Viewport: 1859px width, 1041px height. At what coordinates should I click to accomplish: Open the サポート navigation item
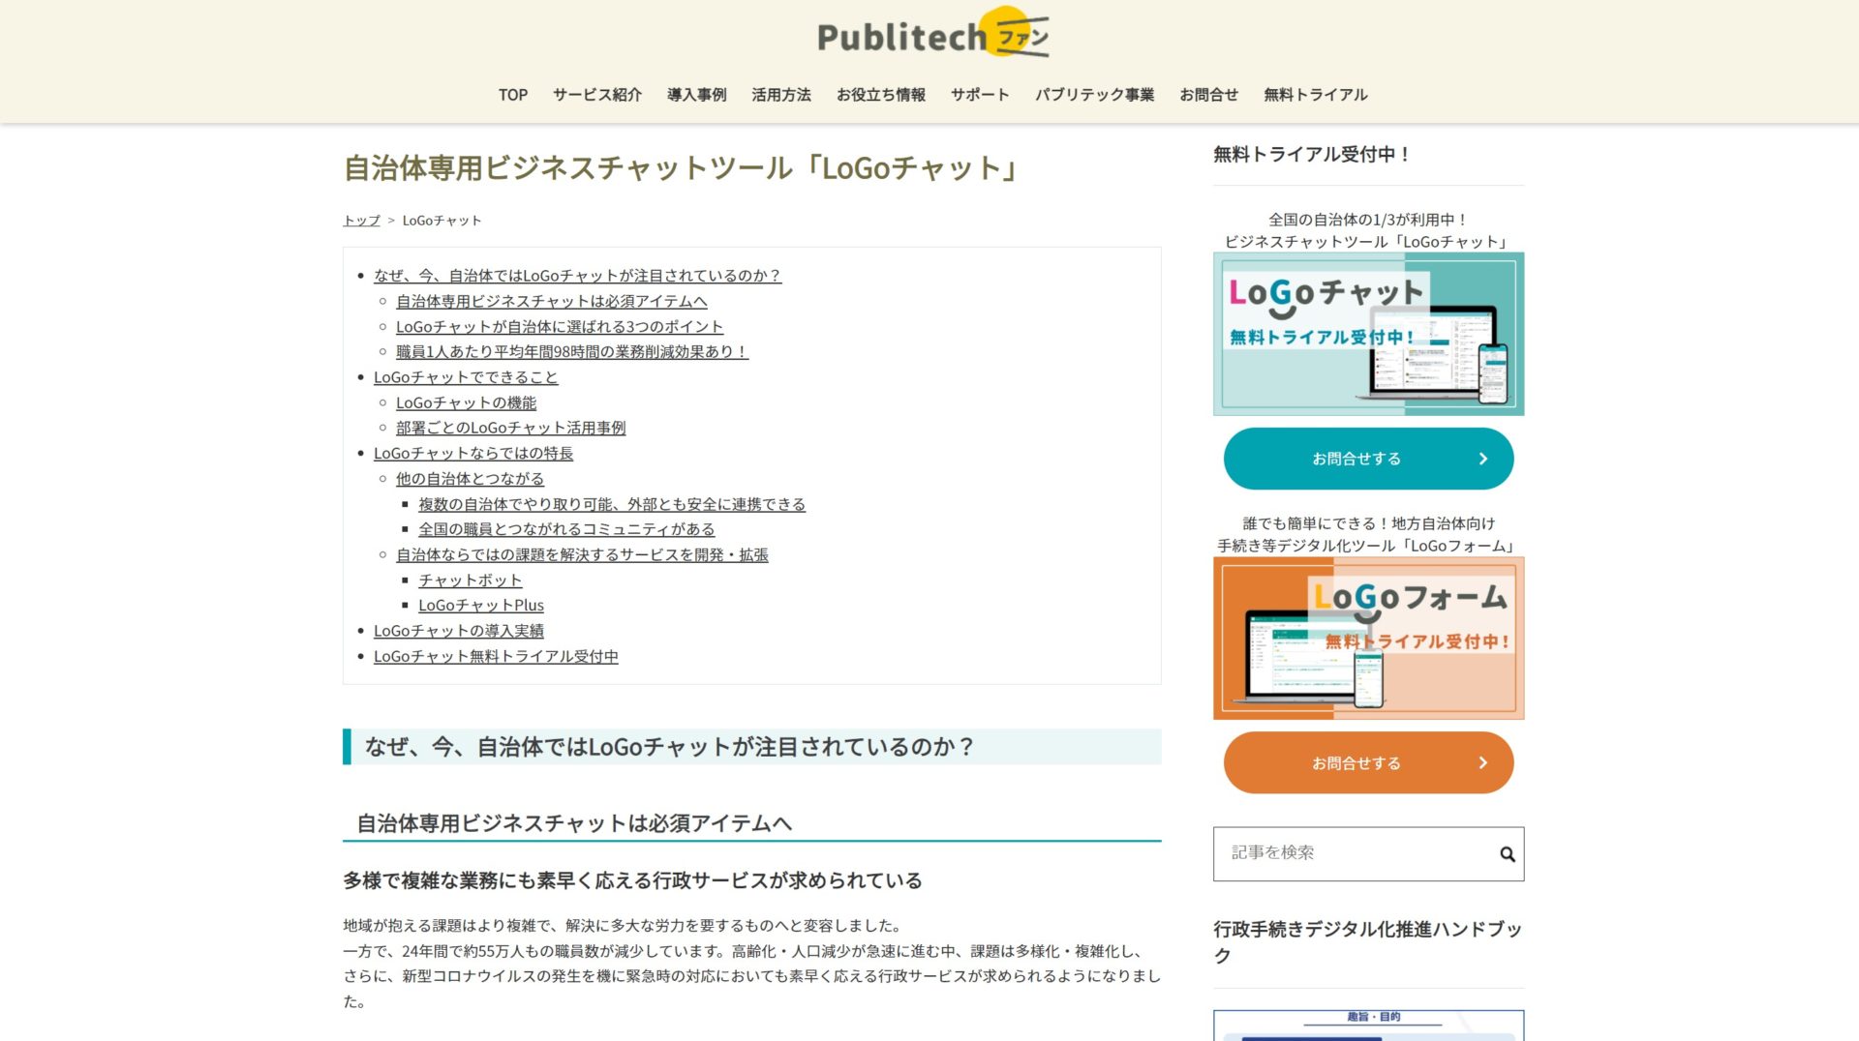tap(979, 94)
